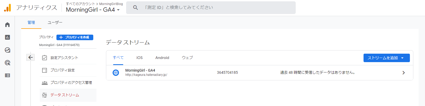Select the iOS stream filter tab
The image size is (425, 106).
[x=139, y=58]
